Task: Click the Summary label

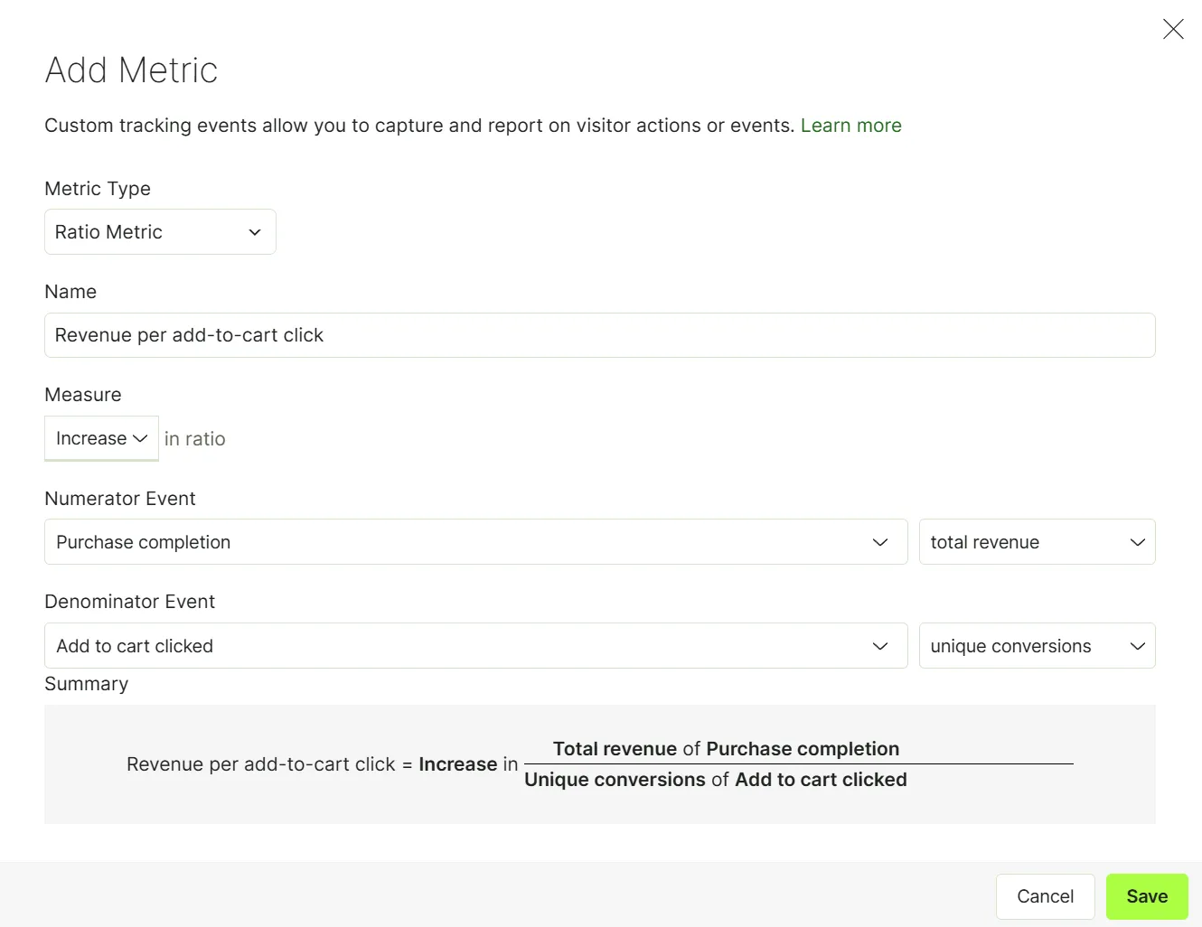Action: (87, 684)
